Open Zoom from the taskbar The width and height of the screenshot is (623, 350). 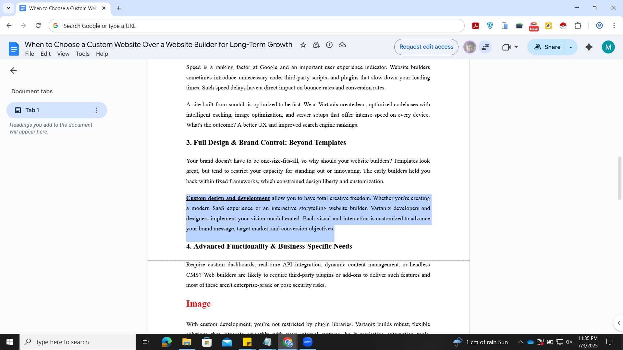[307, 342]
